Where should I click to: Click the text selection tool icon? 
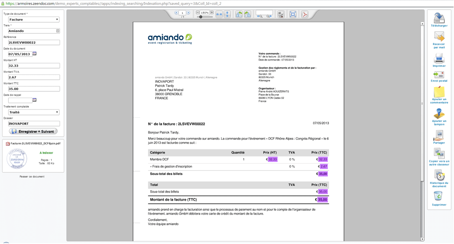(x=280, y=14)
